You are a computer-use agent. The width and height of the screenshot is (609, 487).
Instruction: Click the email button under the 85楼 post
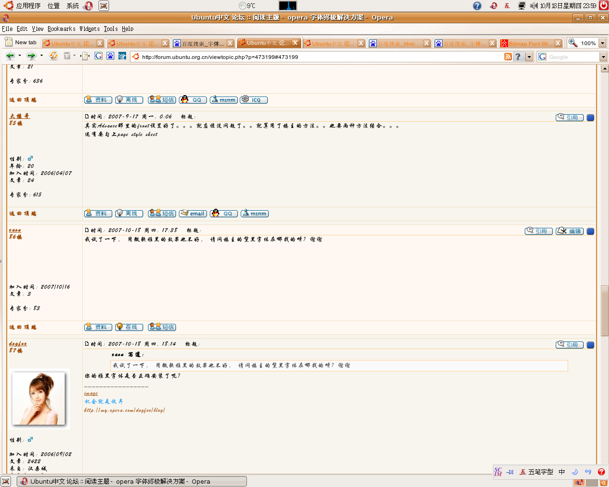(193, 214)
